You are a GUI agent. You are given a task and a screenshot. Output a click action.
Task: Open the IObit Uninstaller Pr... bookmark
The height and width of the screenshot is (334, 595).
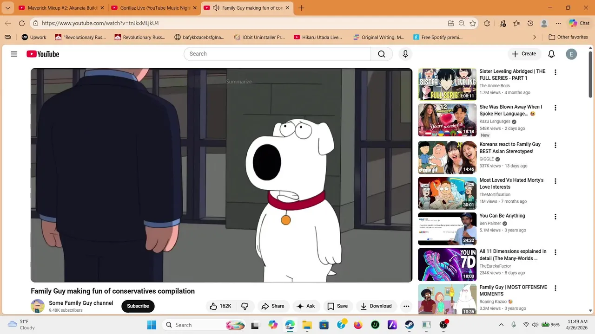point(259,37)
